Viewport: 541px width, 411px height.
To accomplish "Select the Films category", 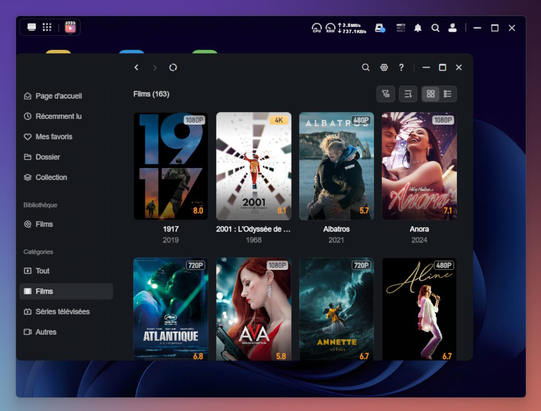I will click(x=66, y=291).
